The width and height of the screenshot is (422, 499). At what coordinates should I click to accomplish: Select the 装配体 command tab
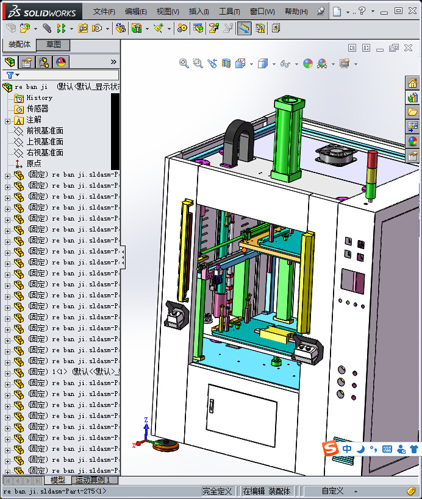20,44
